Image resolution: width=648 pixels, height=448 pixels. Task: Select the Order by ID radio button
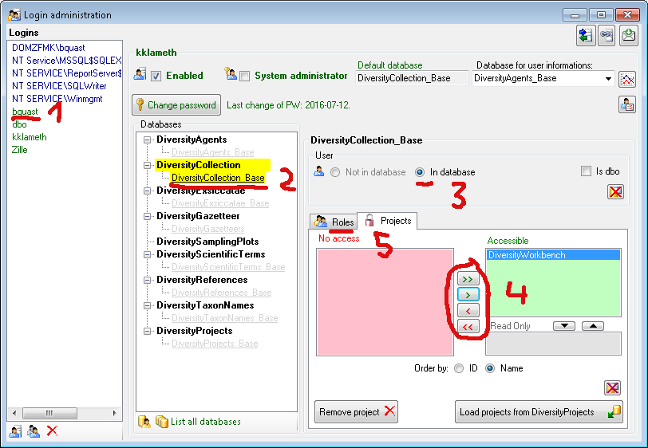(458, 368)
